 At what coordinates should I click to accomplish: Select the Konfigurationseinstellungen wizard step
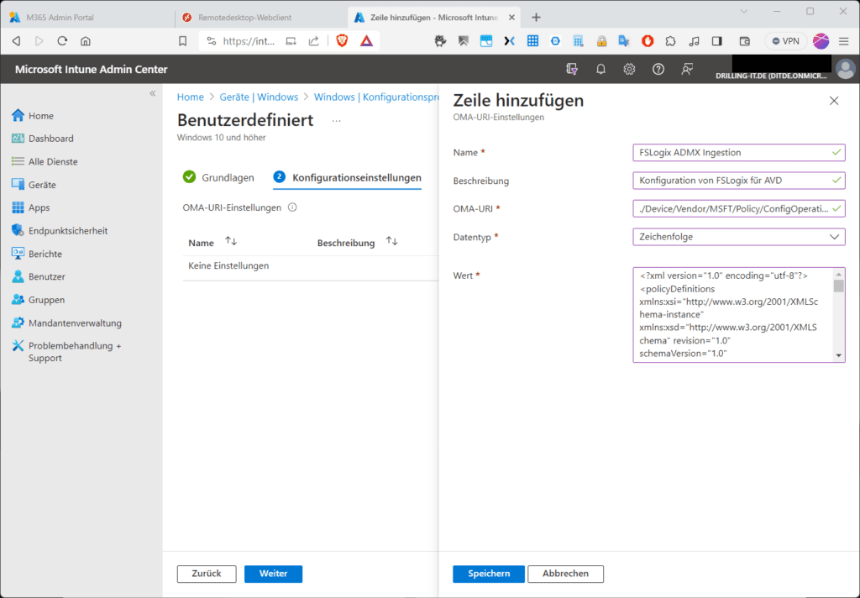pyautogui.click(x=347, y=177)
